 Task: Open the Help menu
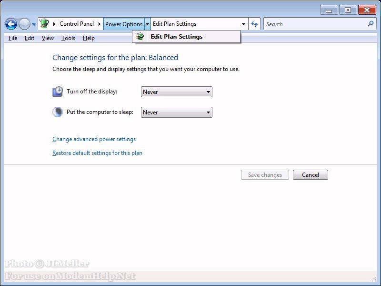click(x=89, y=38)
